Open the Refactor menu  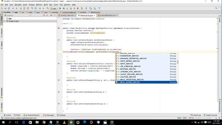(x=39, y=5)
